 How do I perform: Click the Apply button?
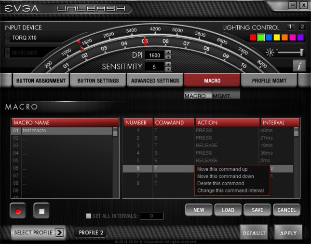click(x=288, y=233)
